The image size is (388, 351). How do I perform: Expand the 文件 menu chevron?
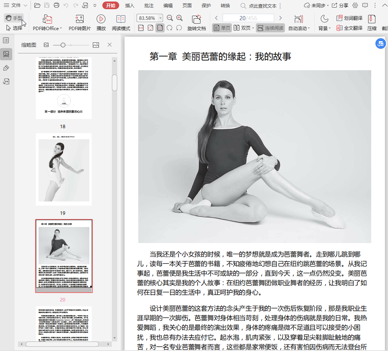click(x=25, y=5)
